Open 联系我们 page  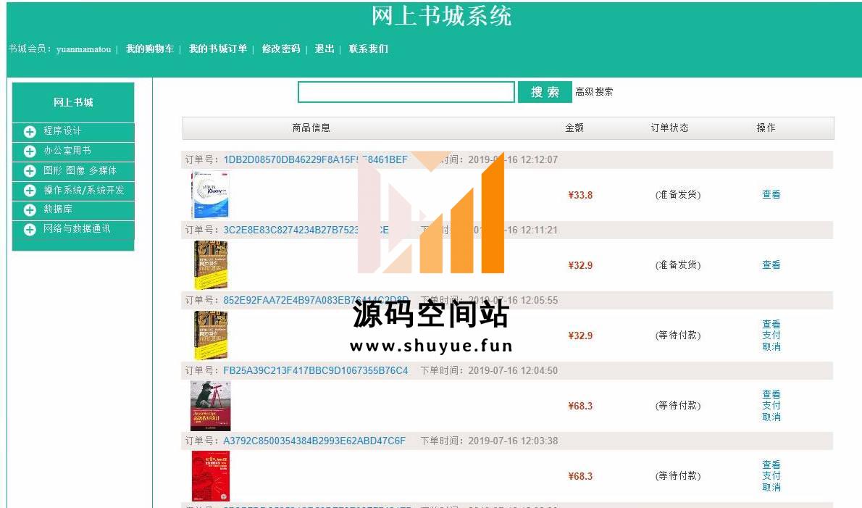point(368,49)
